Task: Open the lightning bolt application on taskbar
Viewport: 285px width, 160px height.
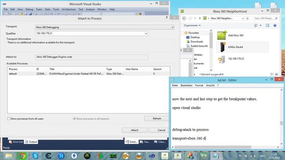Action: [74, 156]
